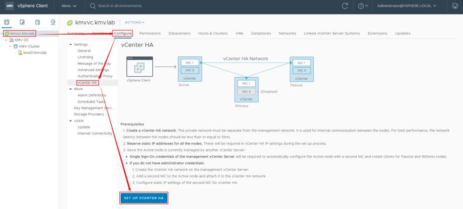Select KMV-Cluster in the inventory tree
This screenshot has height=209, width=463.
coord(29,46)
